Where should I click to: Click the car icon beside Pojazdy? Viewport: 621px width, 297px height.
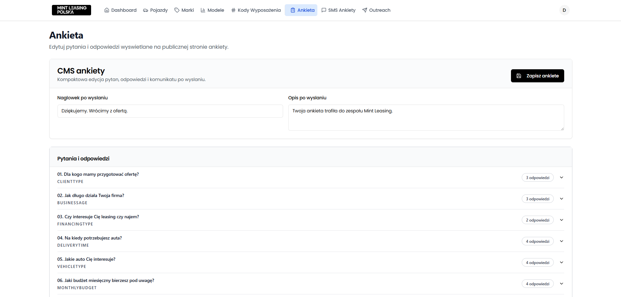[x=146, y=10]
